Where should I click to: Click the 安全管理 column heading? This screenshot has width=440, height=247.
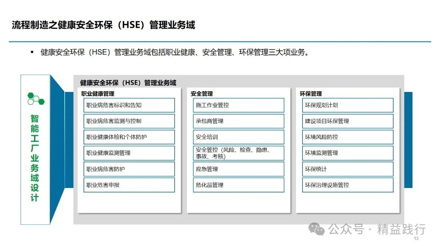tap(202, 94)
